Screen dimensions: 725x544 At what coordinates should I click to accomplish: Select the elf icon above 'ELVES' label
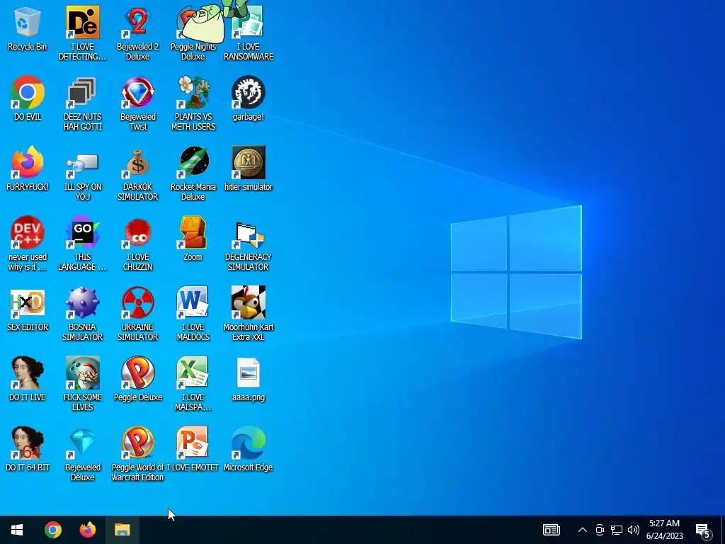click(83, 373)
